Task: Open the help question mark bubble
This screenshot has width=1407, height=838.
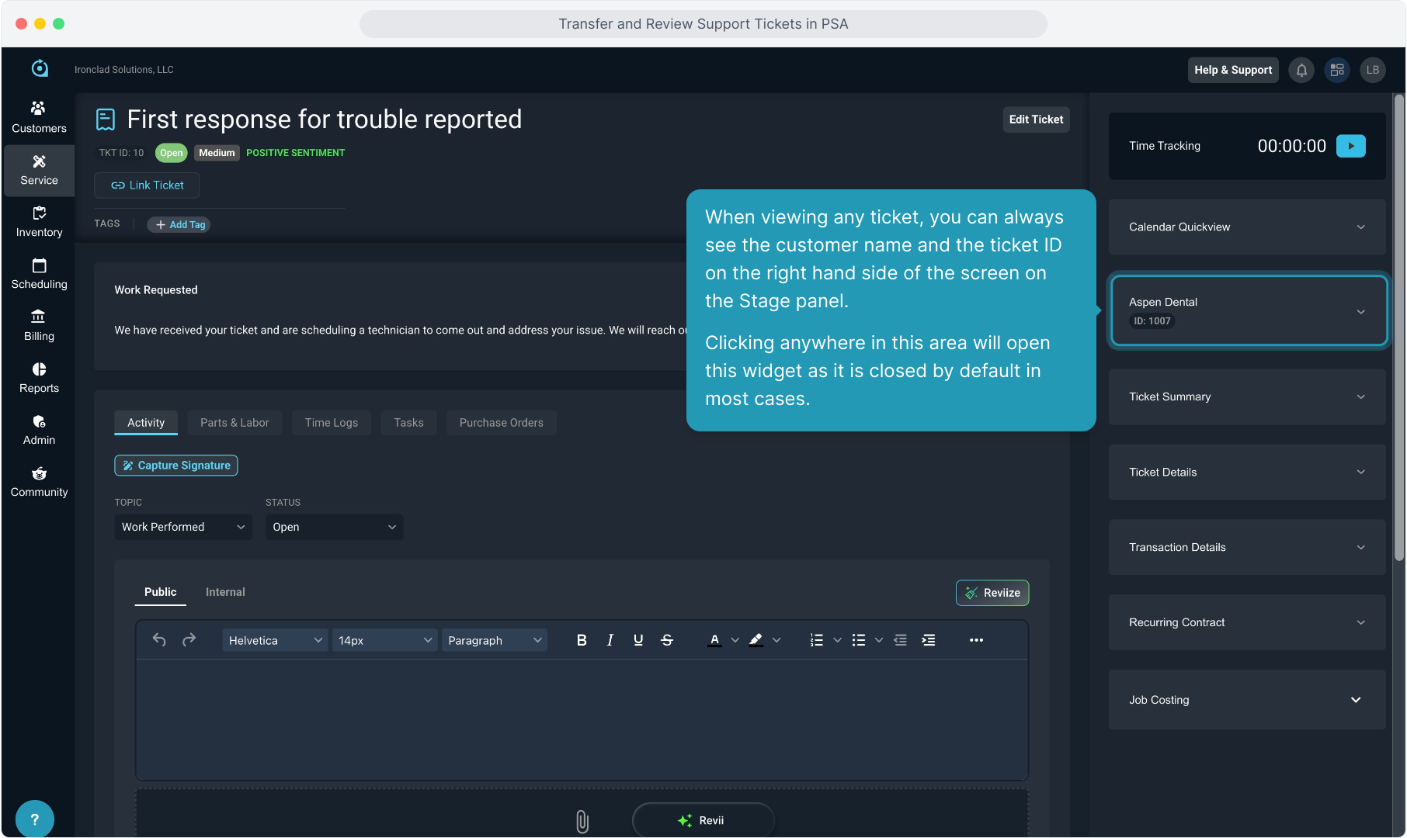Action: [x=34, y=819]
